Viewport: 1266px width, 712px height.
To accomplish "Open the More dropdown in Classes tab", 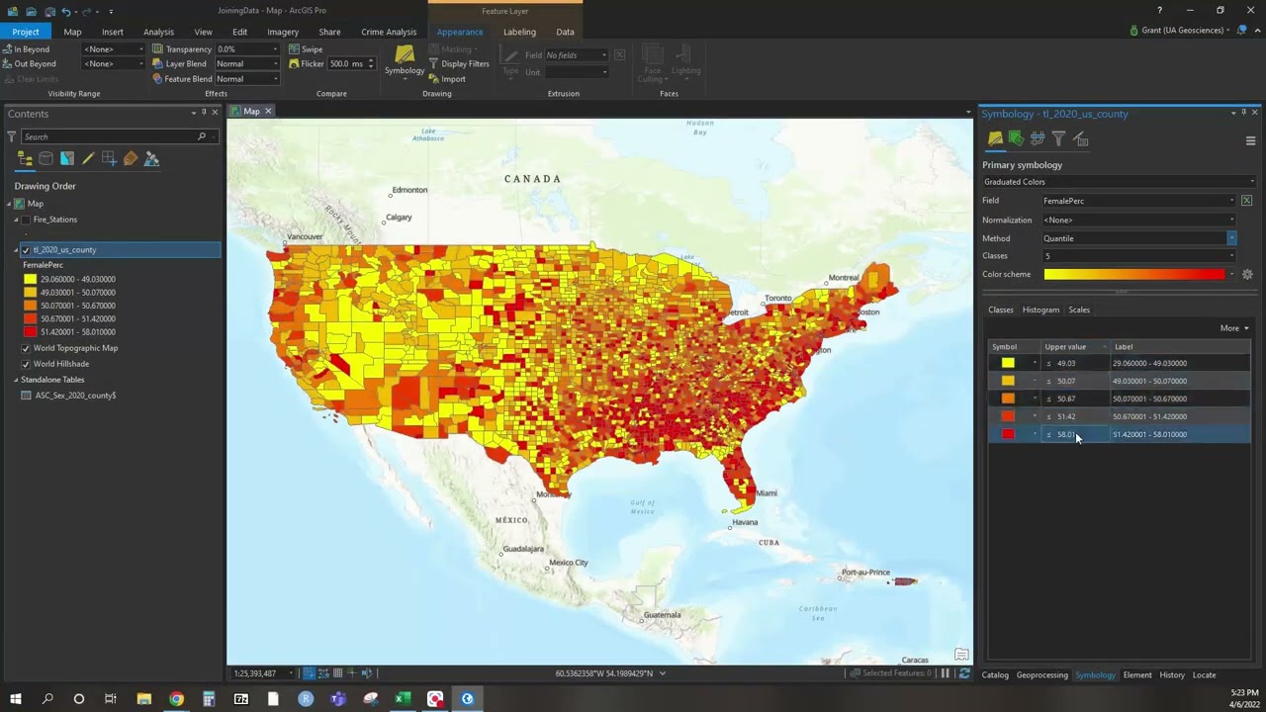I will [1233, 328].
